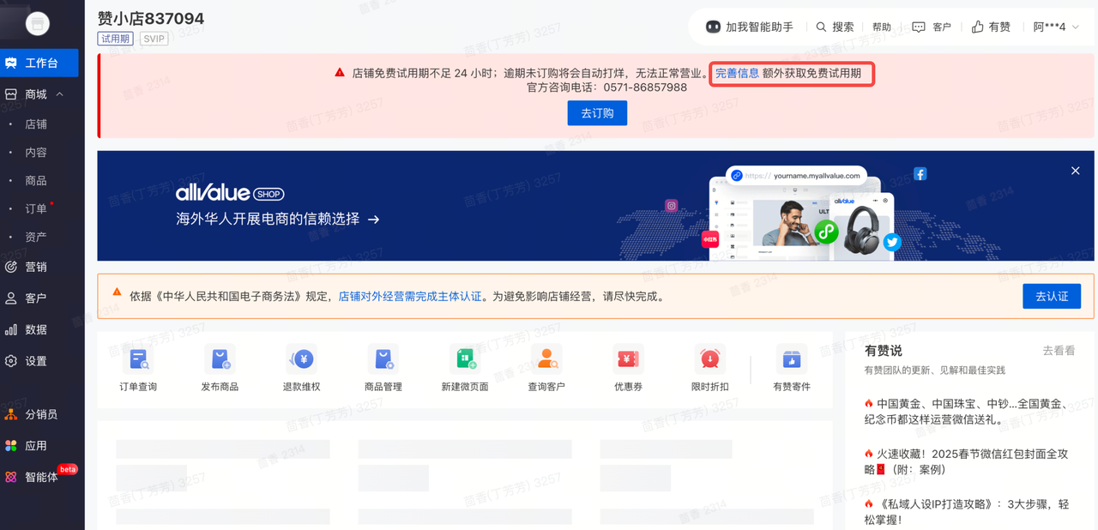The width and height of the screenshot is (1098, 530).
Task: Expand the 阿***4 account dropdown
Action: click(1056, 27)
